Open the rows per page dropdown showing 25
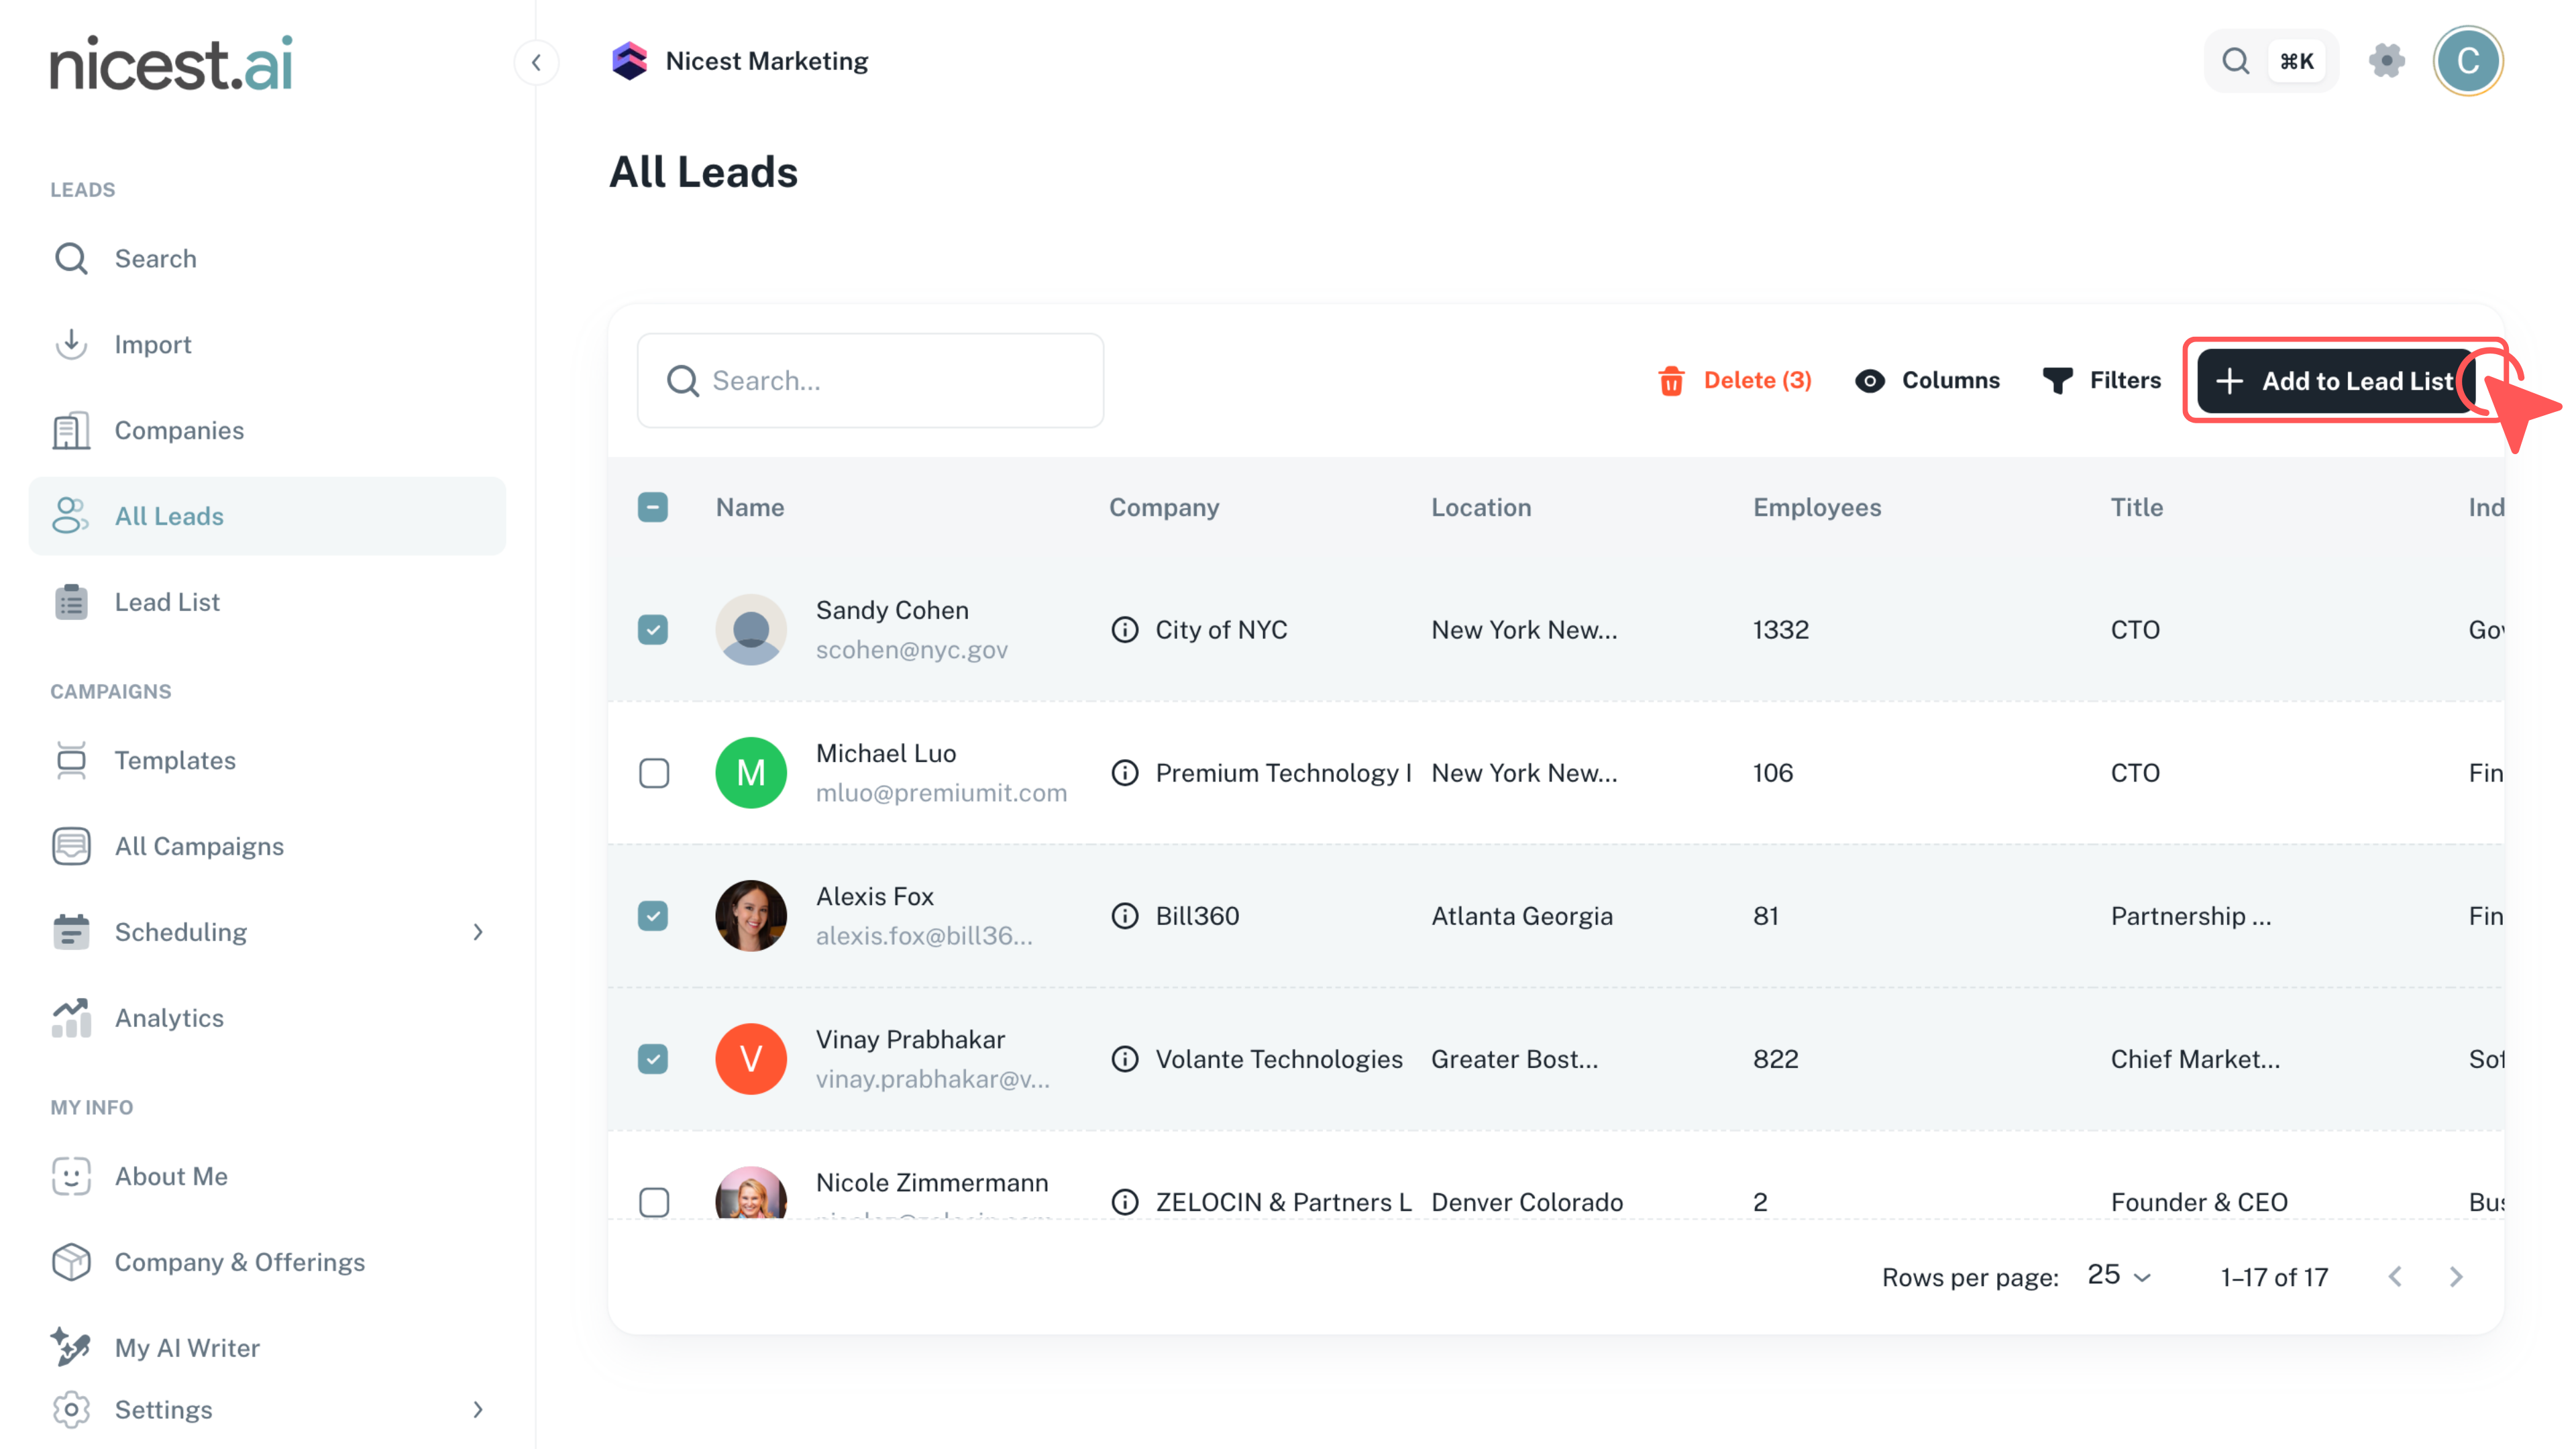Viewport: 2576px width, 1449px height. (x=2119, y=1276)
